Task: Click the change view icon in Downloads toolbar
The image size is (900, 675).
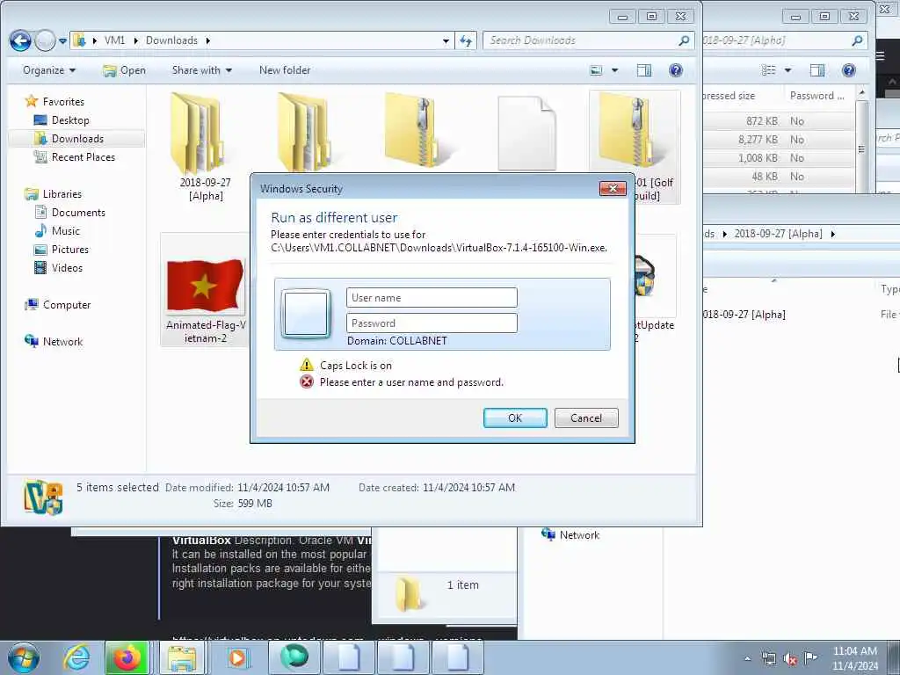Action: click(597, 70)
